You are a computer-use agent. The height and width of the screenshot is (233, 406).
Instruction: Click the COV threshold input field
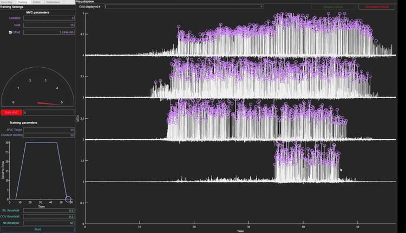tap(49, 217)
